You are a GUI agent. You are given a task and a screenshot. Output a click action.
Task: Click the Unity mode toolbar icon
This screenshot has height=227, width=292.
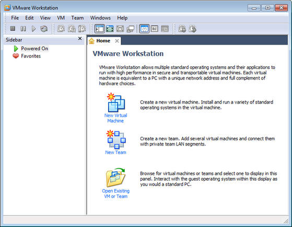(131, 29)
